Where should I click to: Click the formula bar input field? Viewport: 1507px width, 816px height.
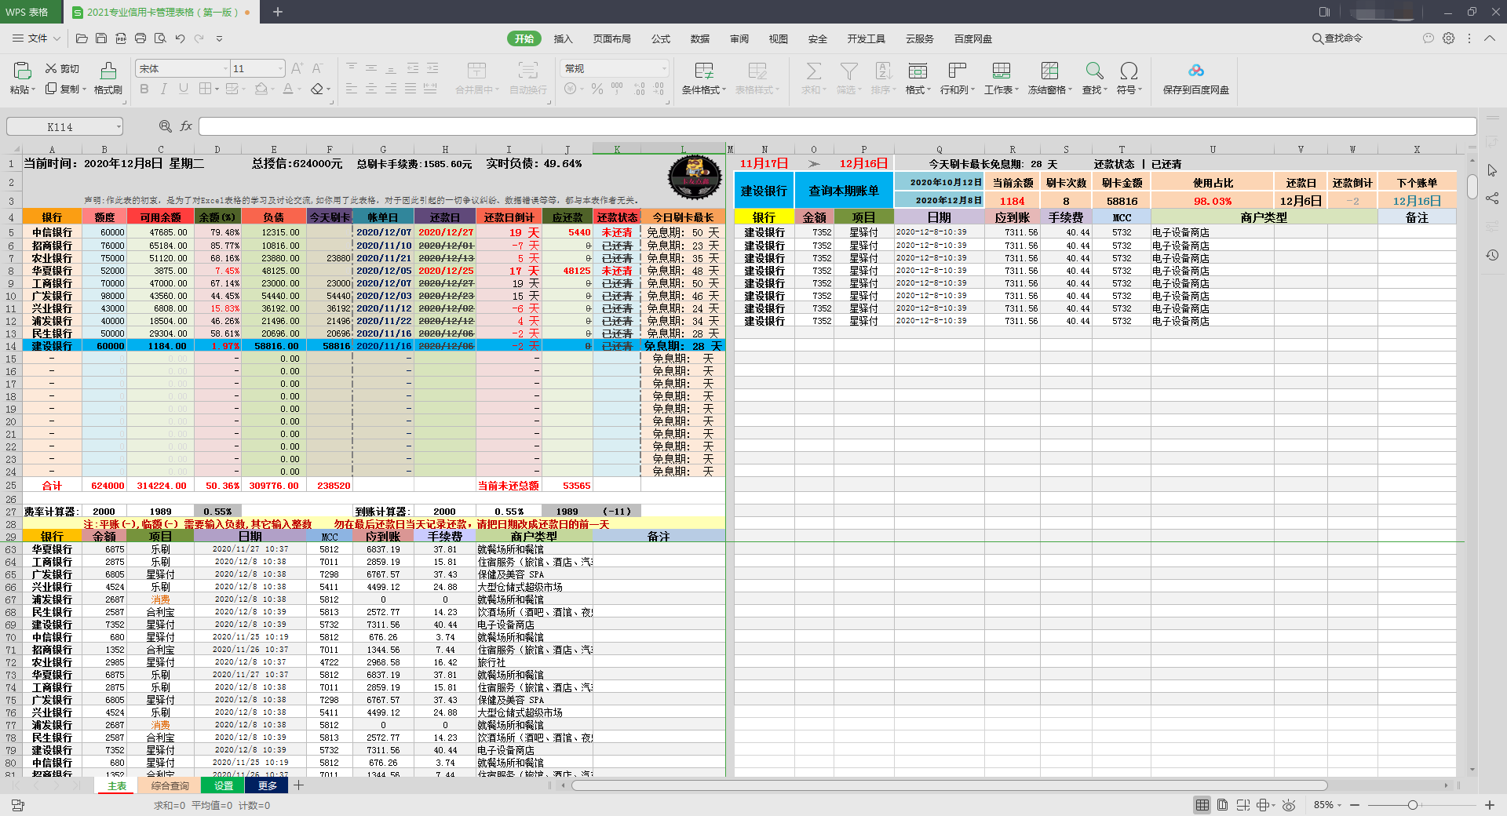[x=837, y=126]
